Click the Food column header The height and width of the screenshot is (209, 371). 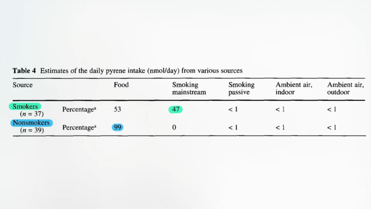tap(121, 85)
